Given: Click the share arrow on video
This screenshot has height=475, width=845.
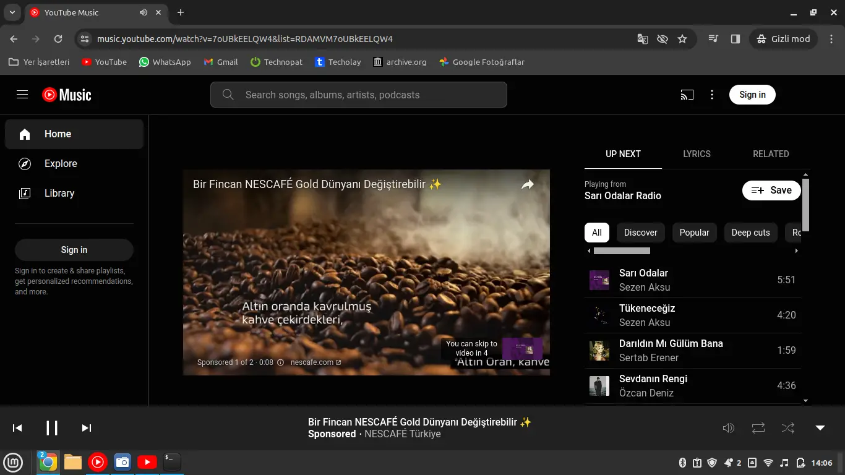Looking at the screenshot, I should [527, 184].
